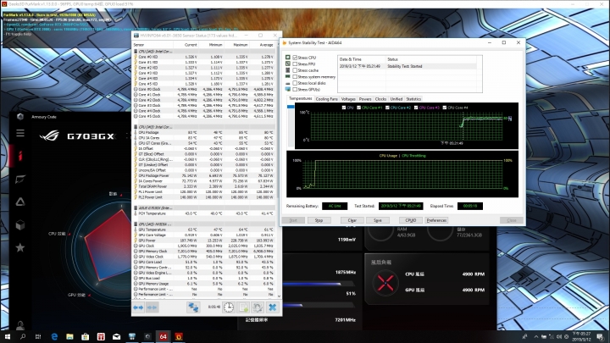The image size is (610, 343).
Task: Open the user profile icon in Armoury Crate
Action: pos(20,324)
